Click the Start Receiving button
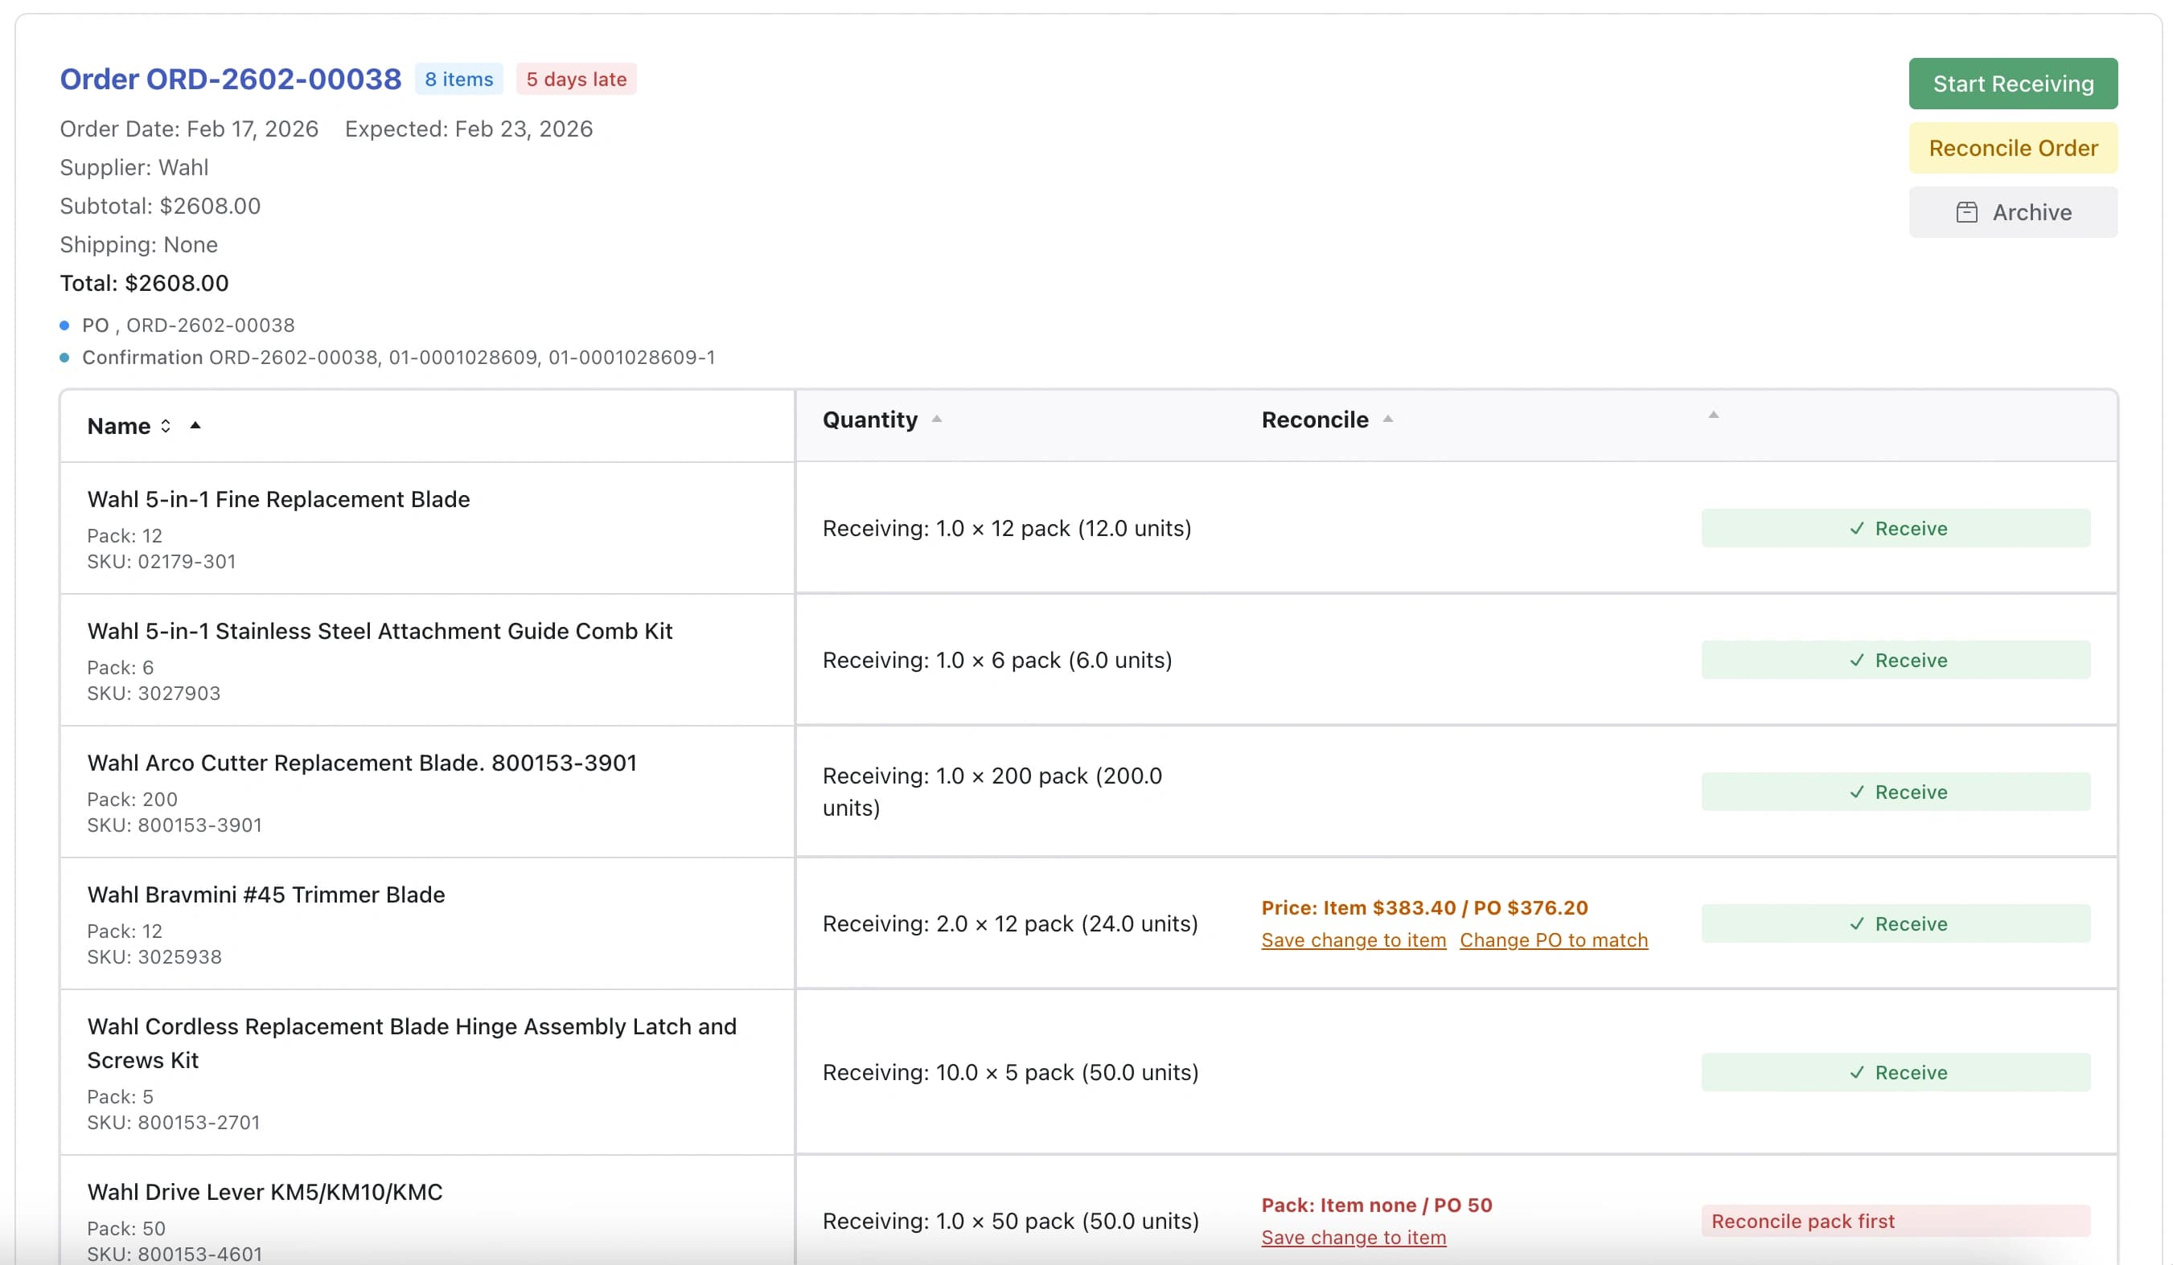This screenshot has width=2173, height=1265. point(2013,84)
